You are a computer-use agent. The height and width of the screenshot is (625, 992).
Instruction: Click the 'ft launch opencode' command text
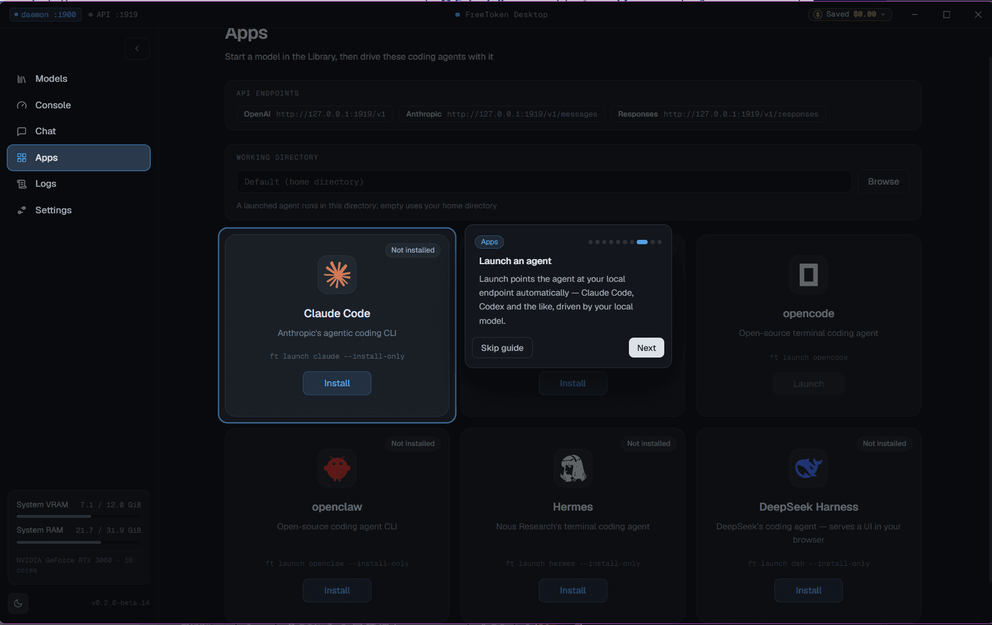click(809, 358)
